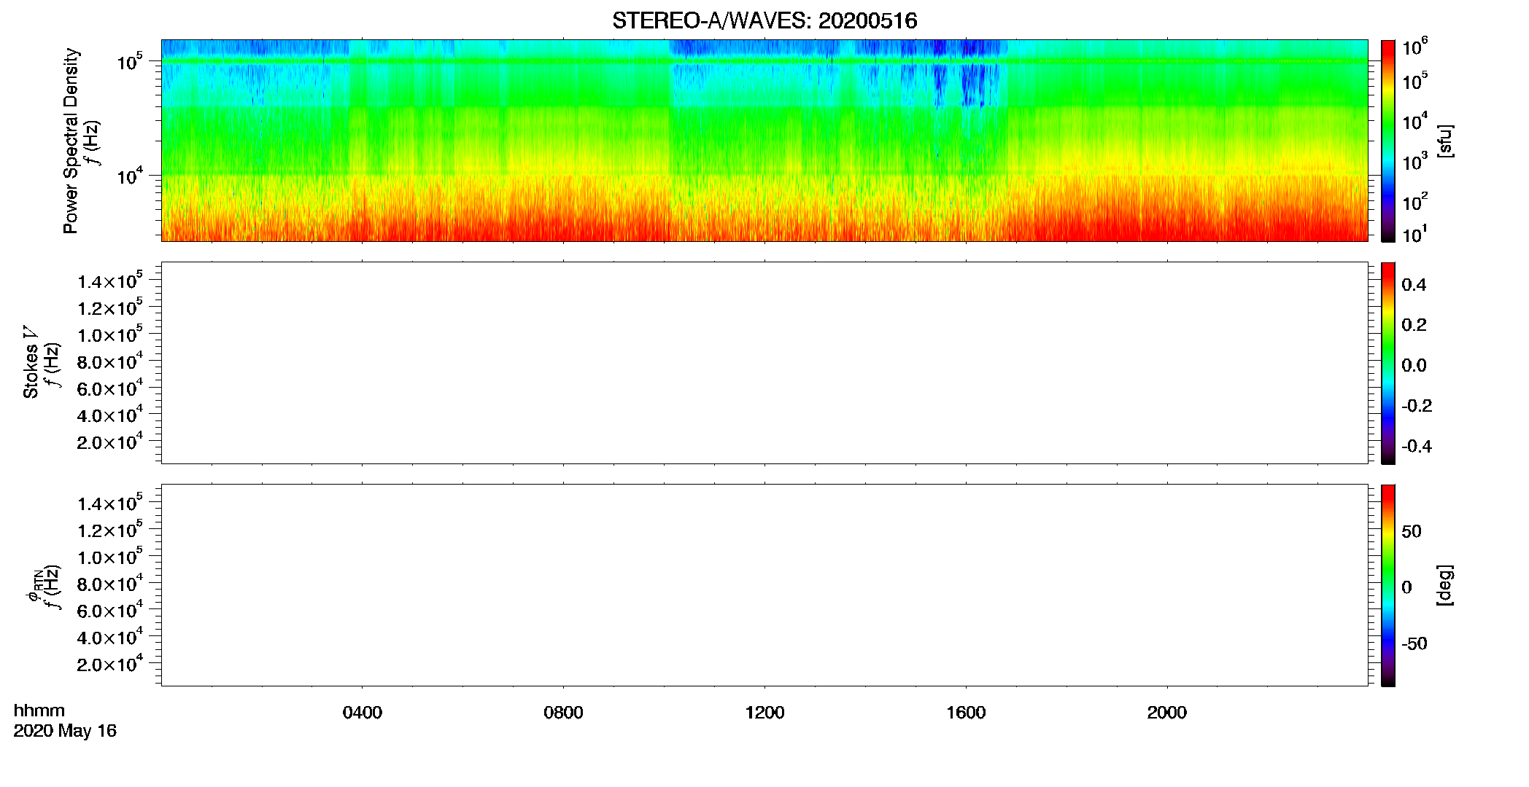Click the phi RTN axis label
Viewport: 1529px width, 787px height.
point(34,587)
